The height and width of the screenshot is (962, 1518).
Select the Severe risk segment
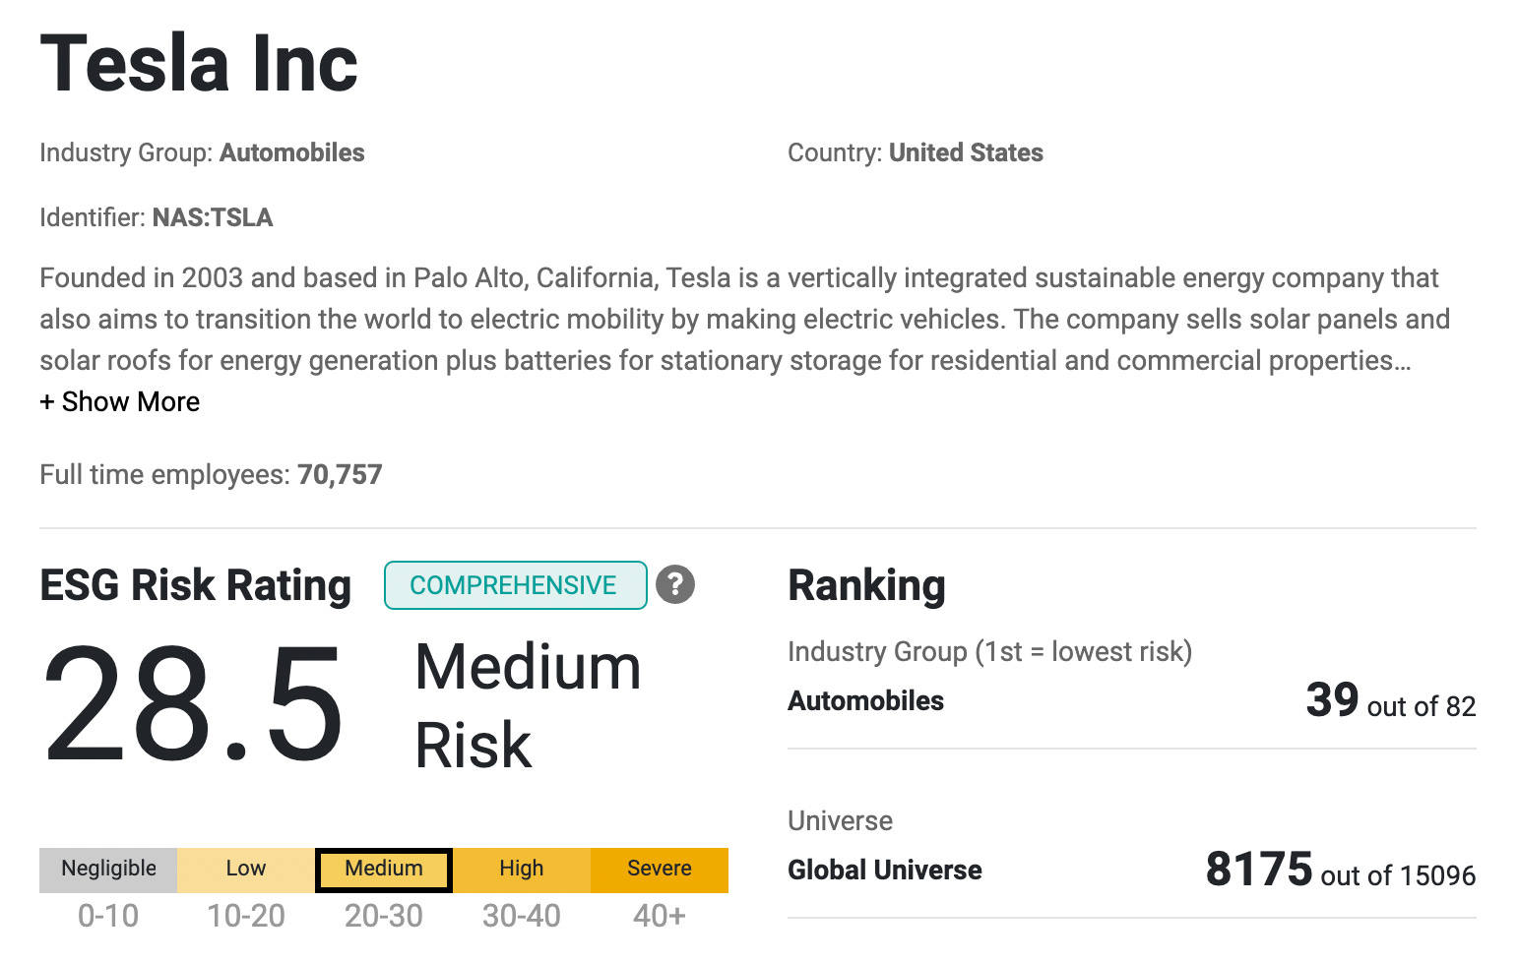[x=660, y=870]
